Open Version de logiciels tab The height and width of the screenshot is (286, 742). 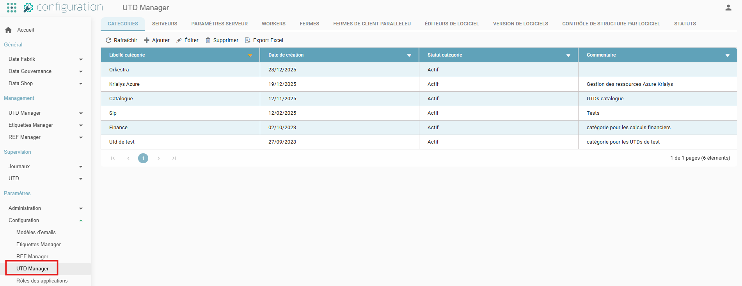pyautogui.click(x=520, y=24)
